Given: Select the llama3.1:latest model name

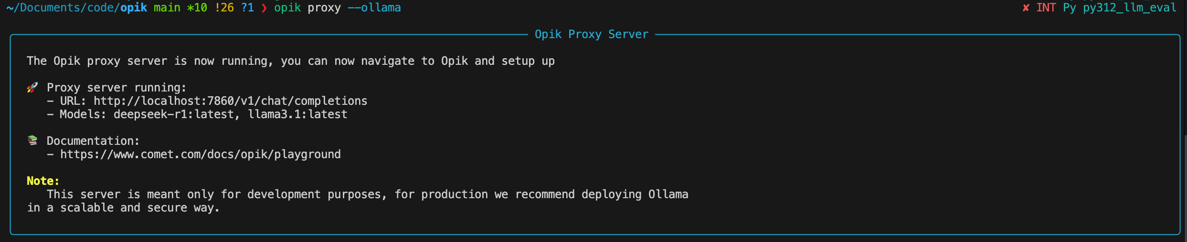Looking at the screenshot, I should click(x=297, y=114).
